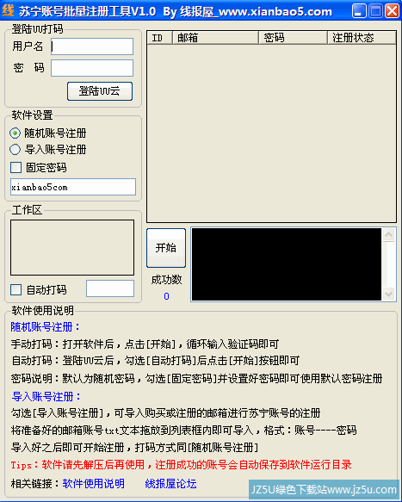Image resolution: width=402 pixels, height=502 pixels.
Task: Open the 线报屋论坛 link
Action: click(x=170, y=483)
